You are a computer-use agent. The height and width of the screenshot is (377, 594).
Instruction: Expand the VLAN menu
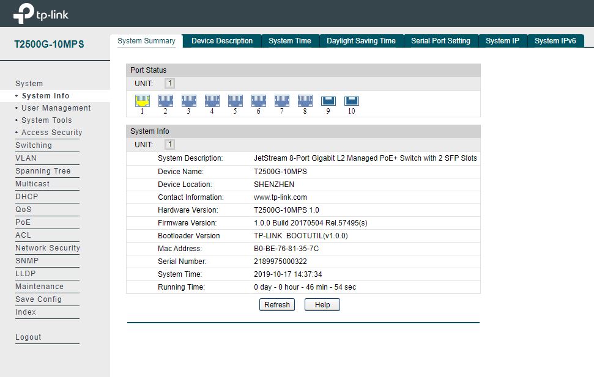coord(26,158)
